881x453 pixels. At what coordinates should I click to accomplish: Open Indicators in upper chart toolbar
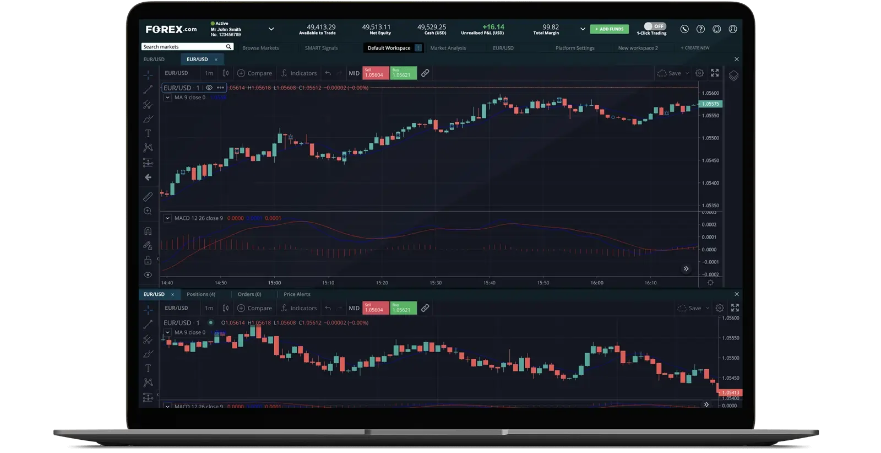tap(299, 73)
